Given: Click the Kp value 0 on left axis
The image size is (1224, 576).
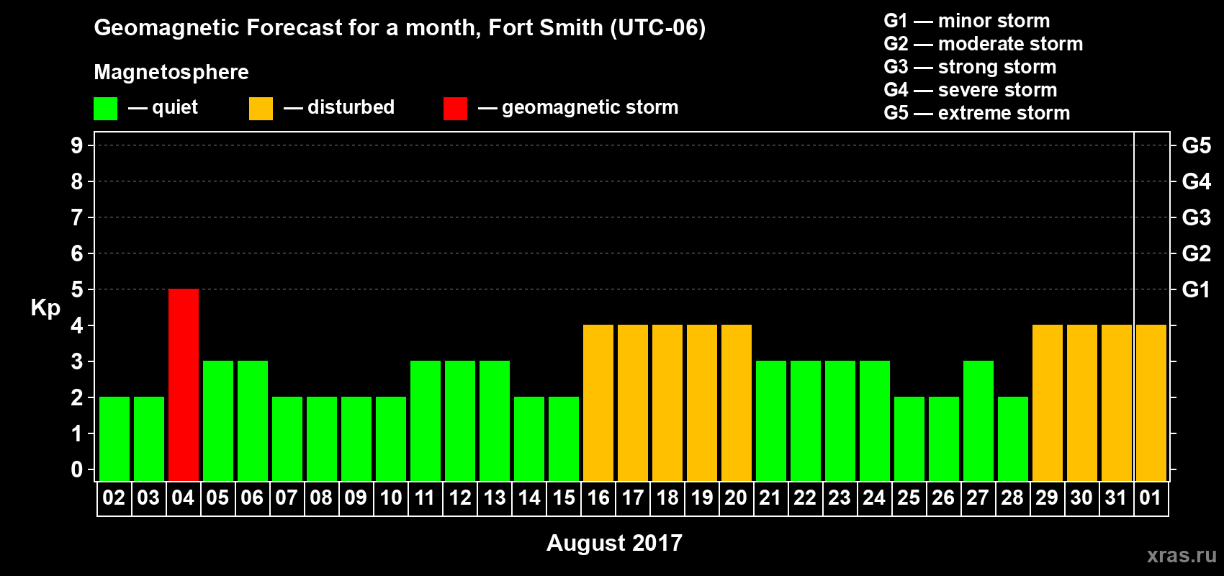Looking at the screenshot, I should (77, 469).
